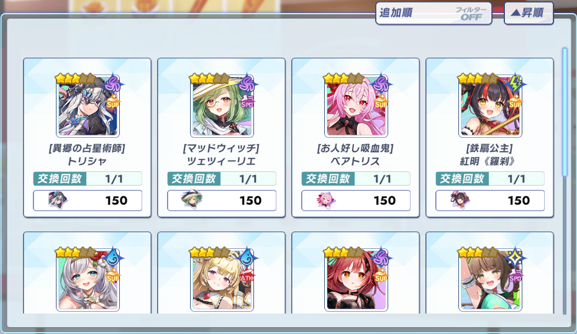The image size is (577, 334).
Task: Click the 150 exchange cost button for トリシャ
Action: pos(88,201)
